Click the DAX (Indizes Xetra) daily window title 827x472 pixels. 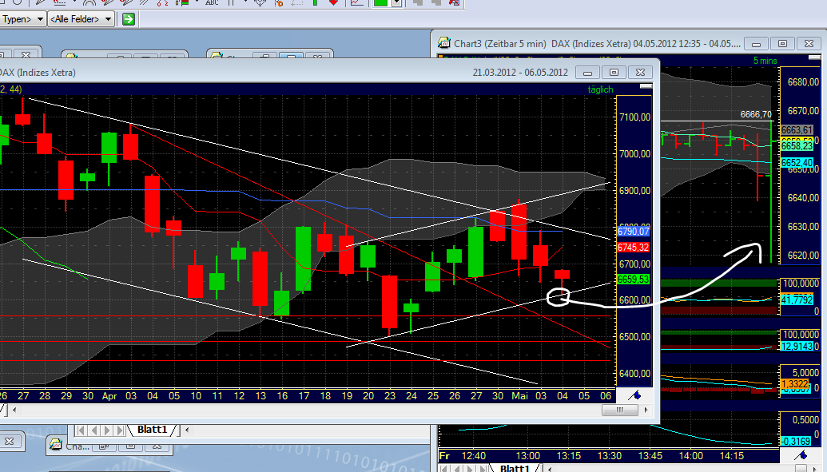click(x=38, y=72)
